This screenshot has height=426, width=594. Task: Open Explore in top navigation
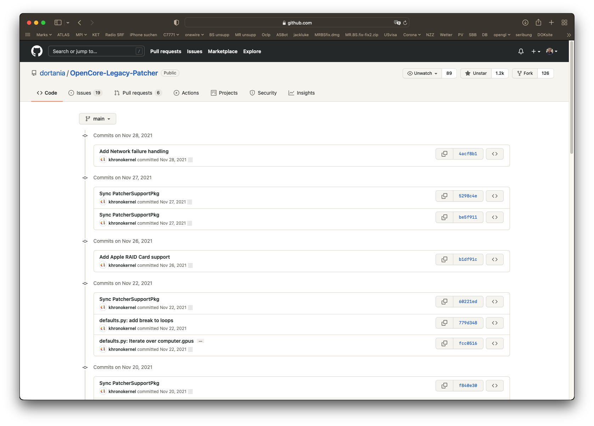[252, 51]
